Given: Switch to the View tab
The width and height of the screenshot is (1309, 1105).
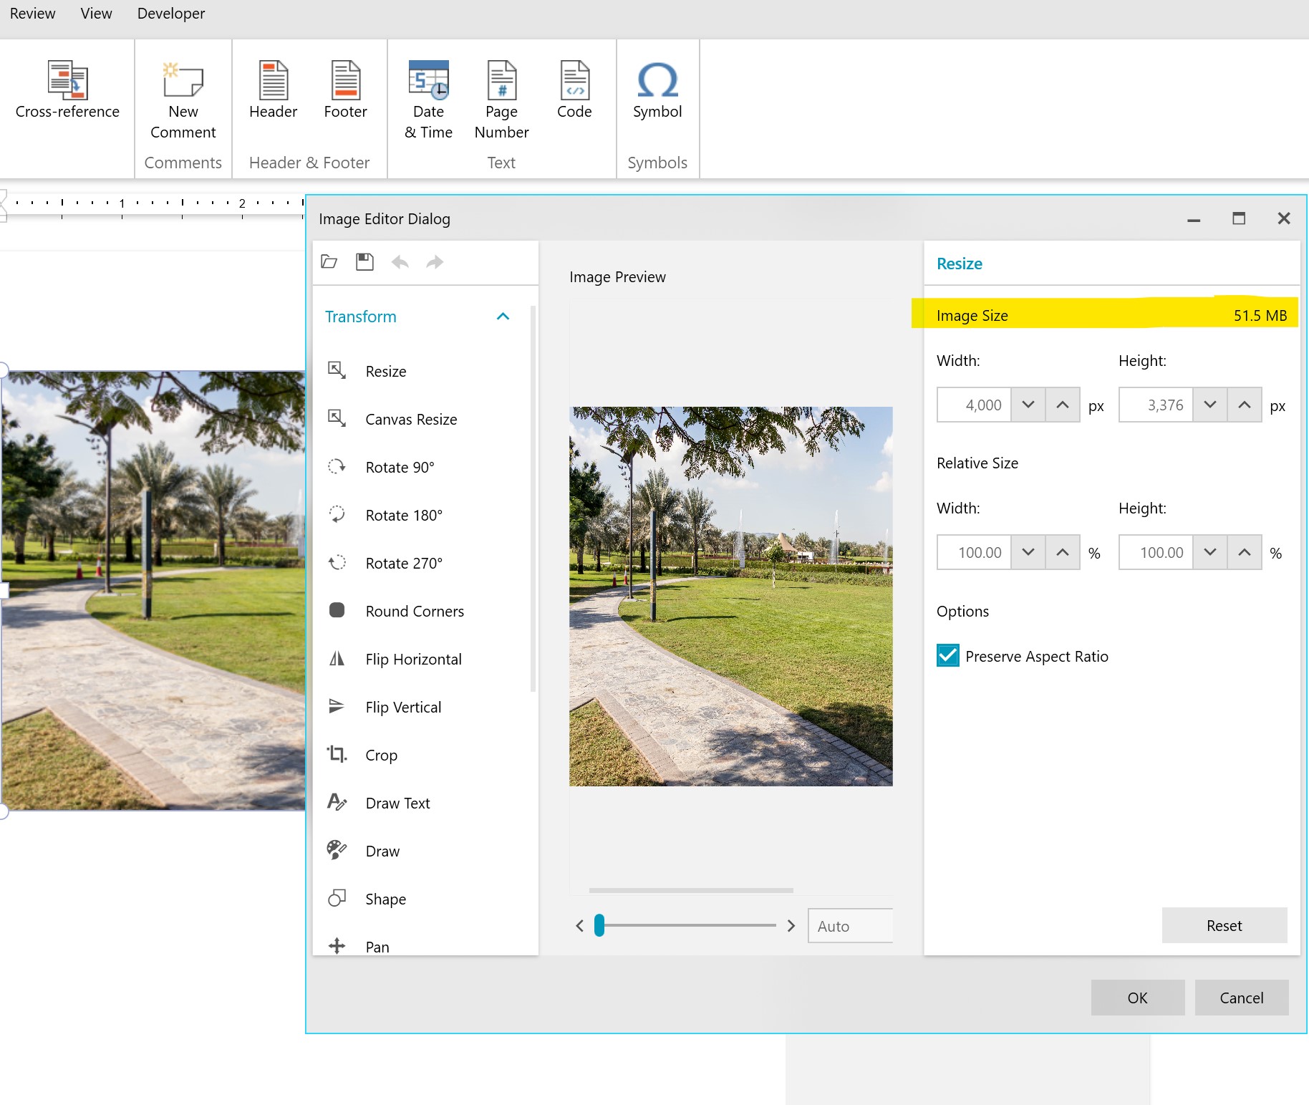Looking at the screenshot, I should pos(96,14).
